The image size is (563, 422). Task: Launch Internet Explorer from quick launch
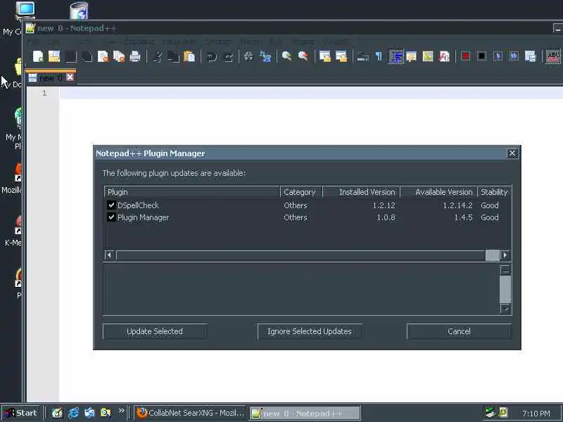click(x=74, y=413)
